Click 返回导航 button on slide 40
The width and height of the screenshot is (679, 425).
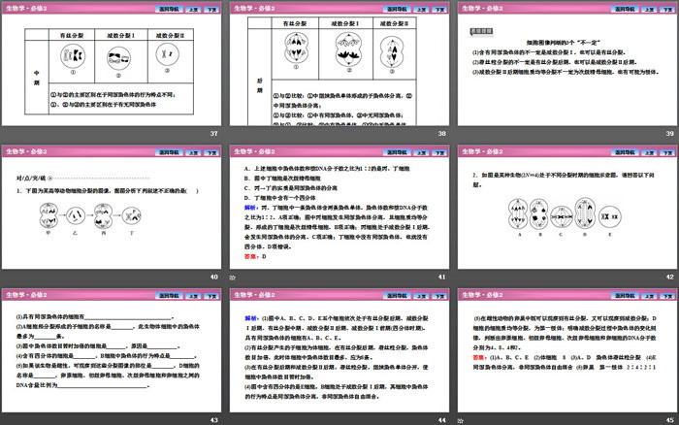(169, 152)
